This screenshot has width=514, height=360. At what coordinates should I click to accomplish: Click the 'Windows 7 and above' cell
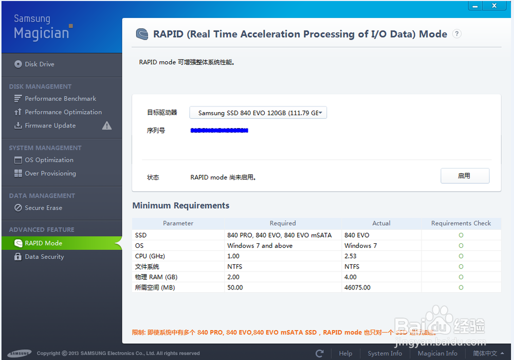(260, 246)
